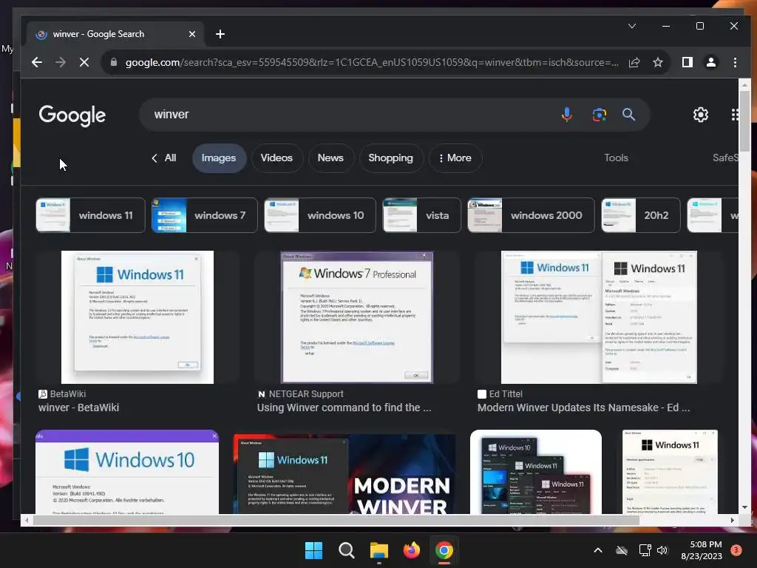Image resolution: width=757 pixels, height=568 pixels.
Task: Close the winver Google Search tab
Action: [x=192, y=34]
